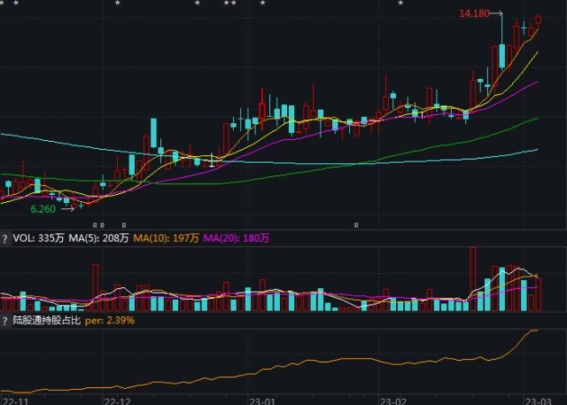The image size is (567, 405).
Task: Select the large cyan candle below 14.180 label
Action: pyautogui.click(x=502, y=56)
